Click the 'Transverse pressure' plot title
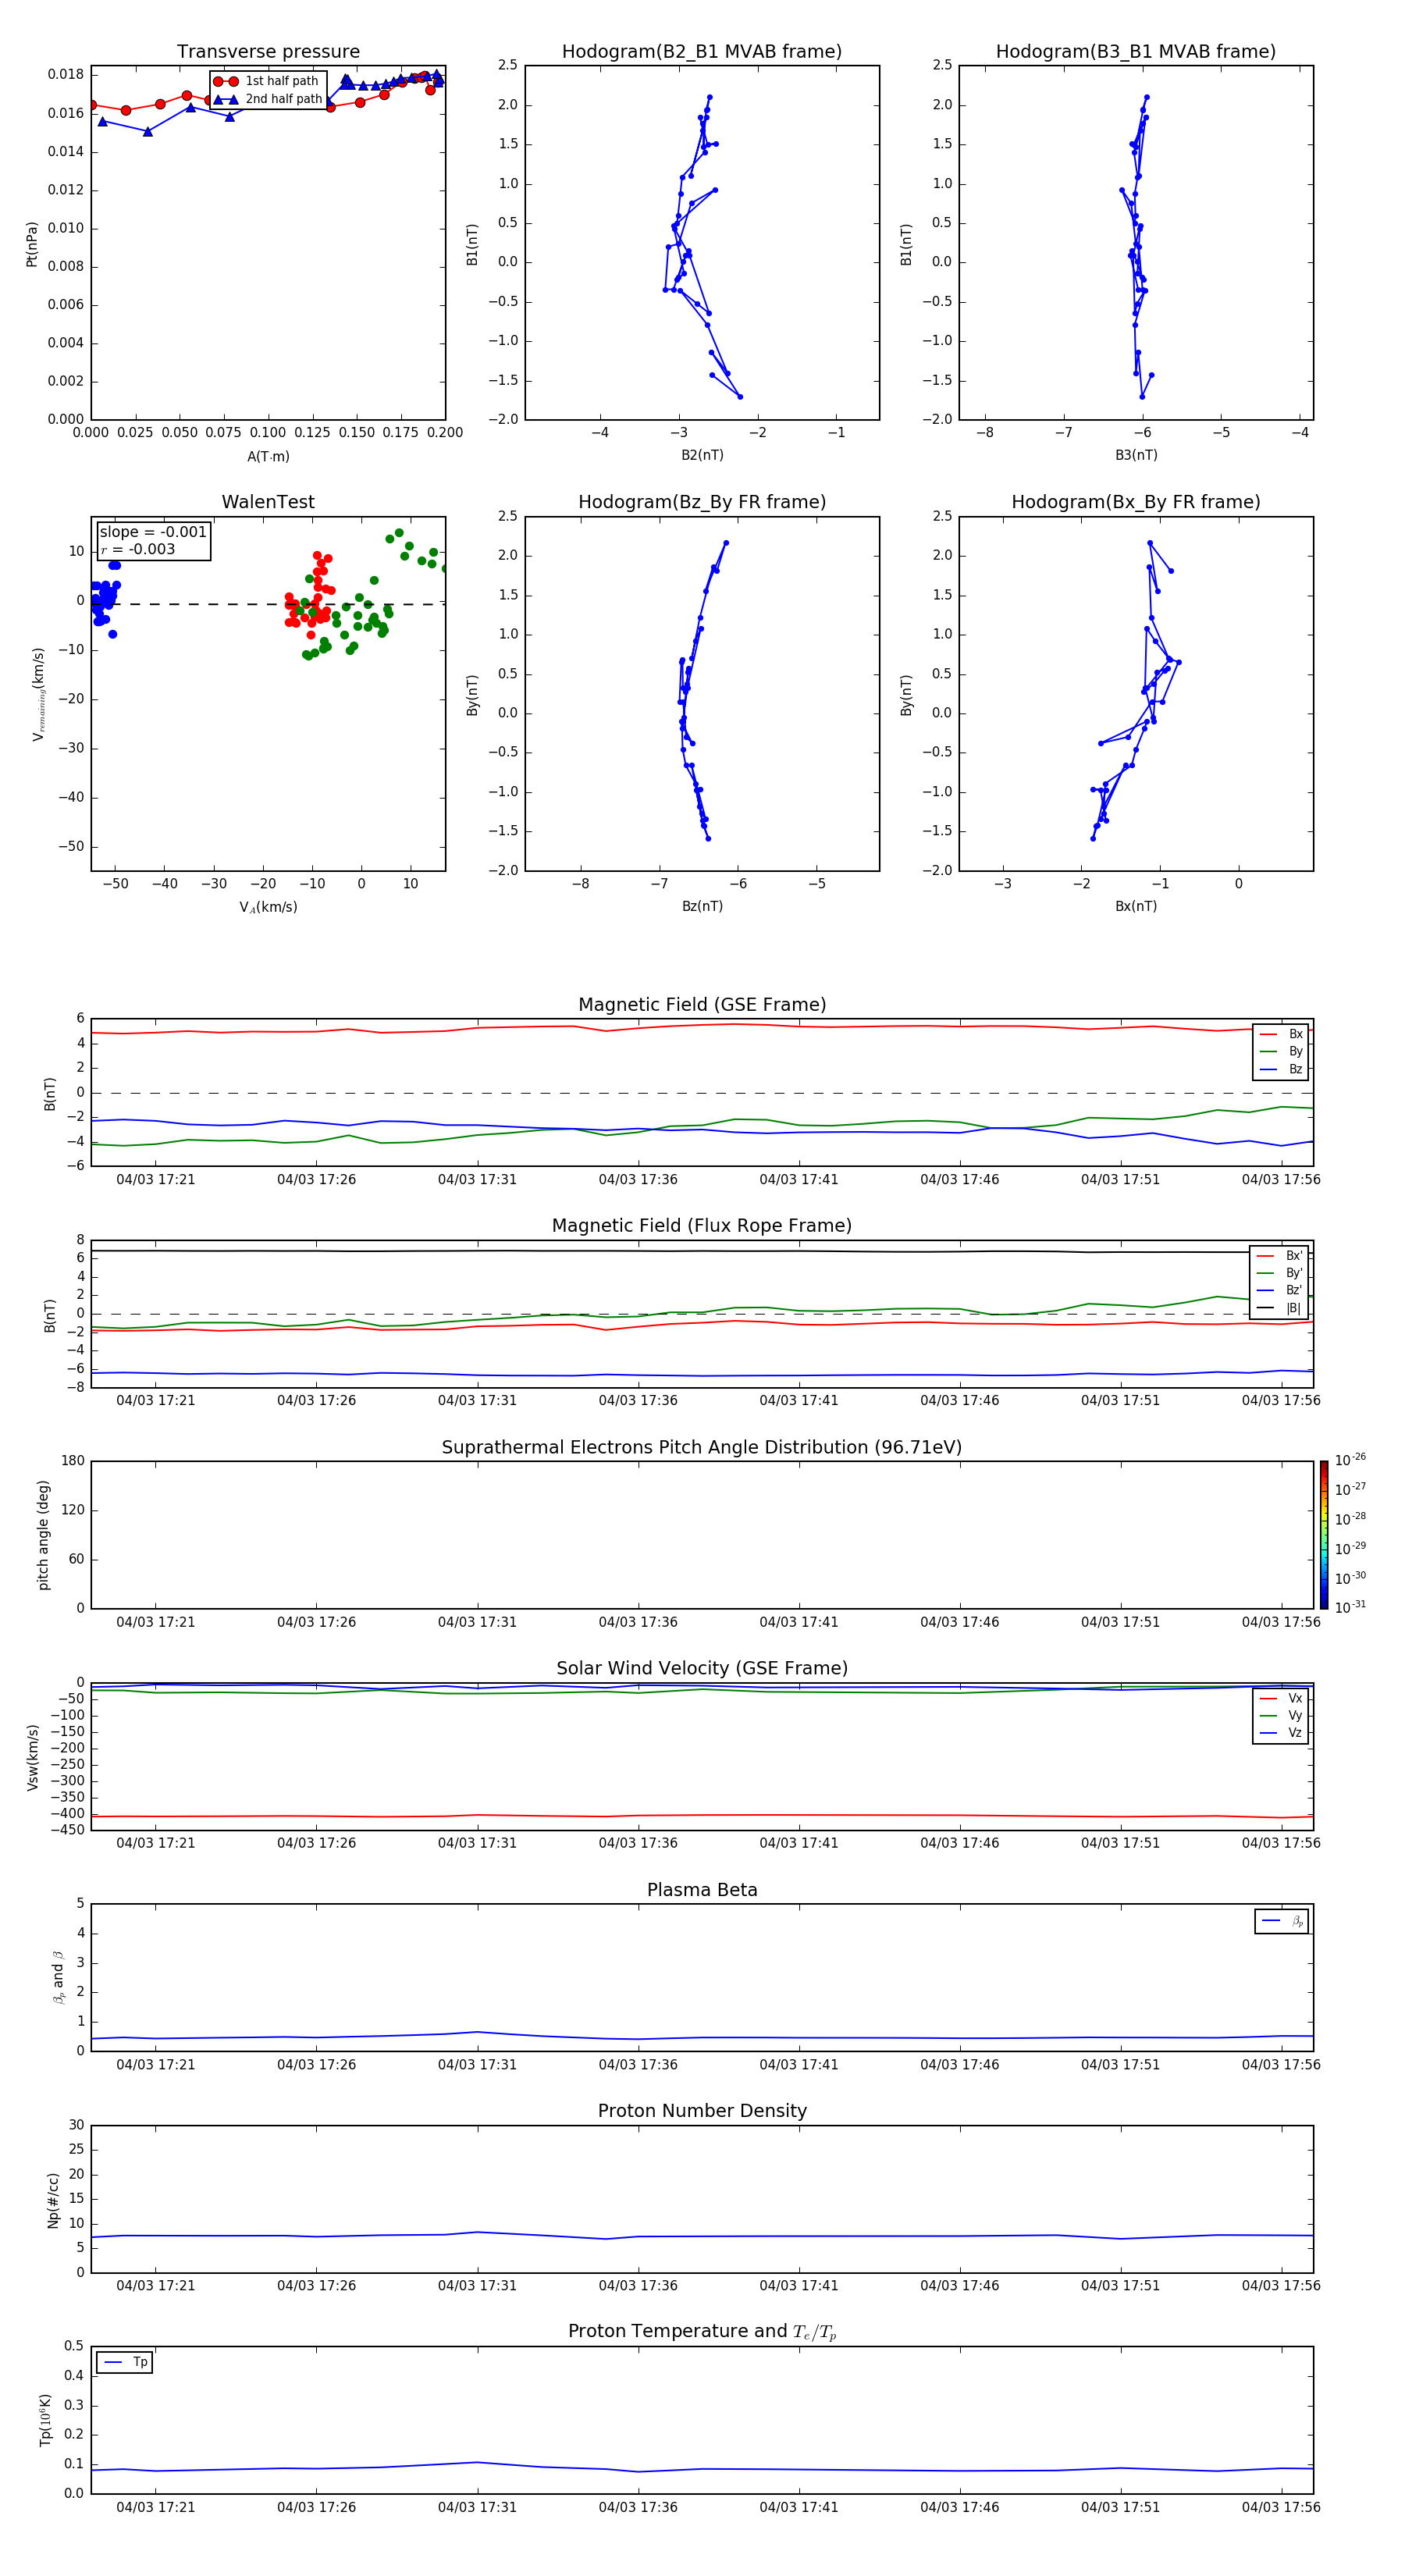 click(268, 51)
